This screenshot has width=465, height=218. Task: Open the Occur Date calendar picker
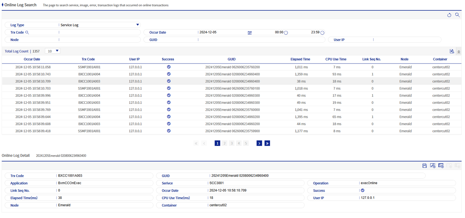click(250, 33)
